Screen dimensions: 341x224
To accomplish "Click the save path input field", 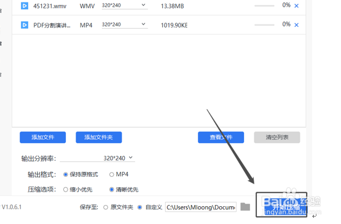I will pyautogui.click(x=201, y=207).
